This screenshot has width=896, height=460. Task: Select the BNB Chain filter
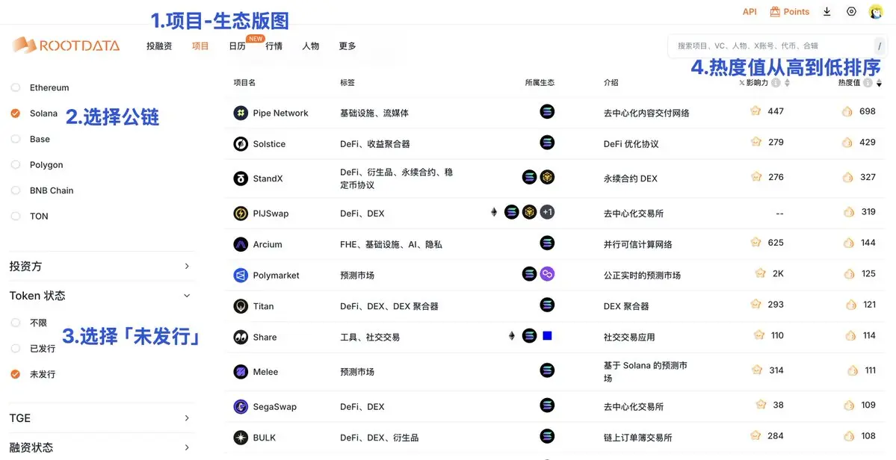(16, 190)
